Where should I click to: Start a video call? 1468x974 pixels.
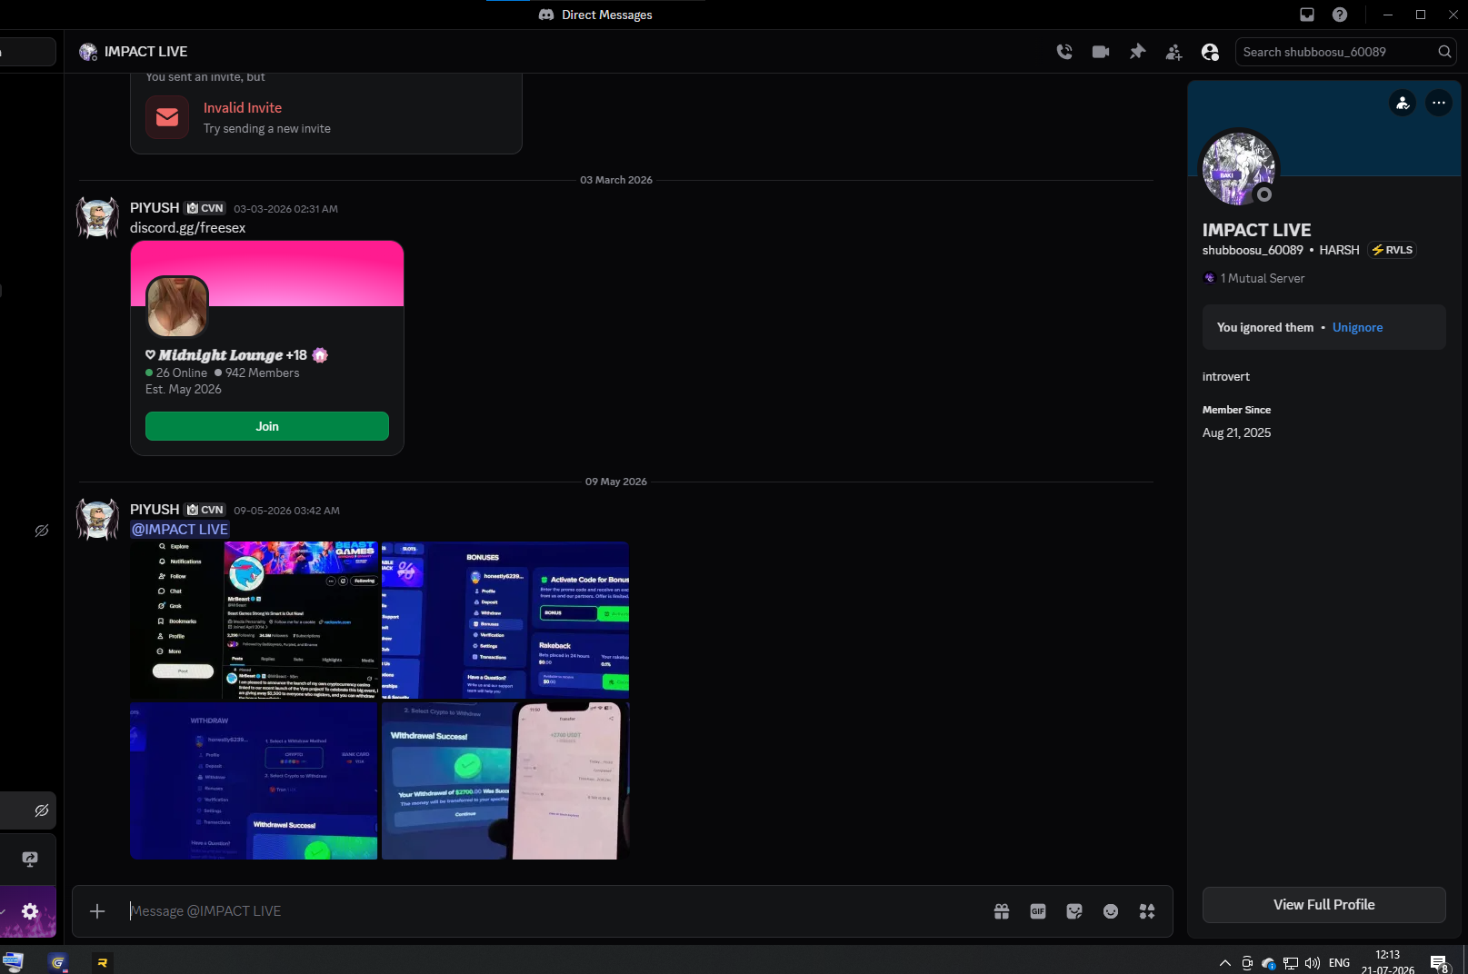1101,52
